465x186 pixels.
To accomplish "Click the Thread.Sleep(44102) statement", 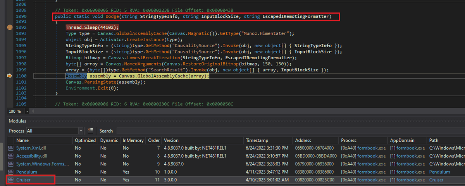I will tap(93, 28).
